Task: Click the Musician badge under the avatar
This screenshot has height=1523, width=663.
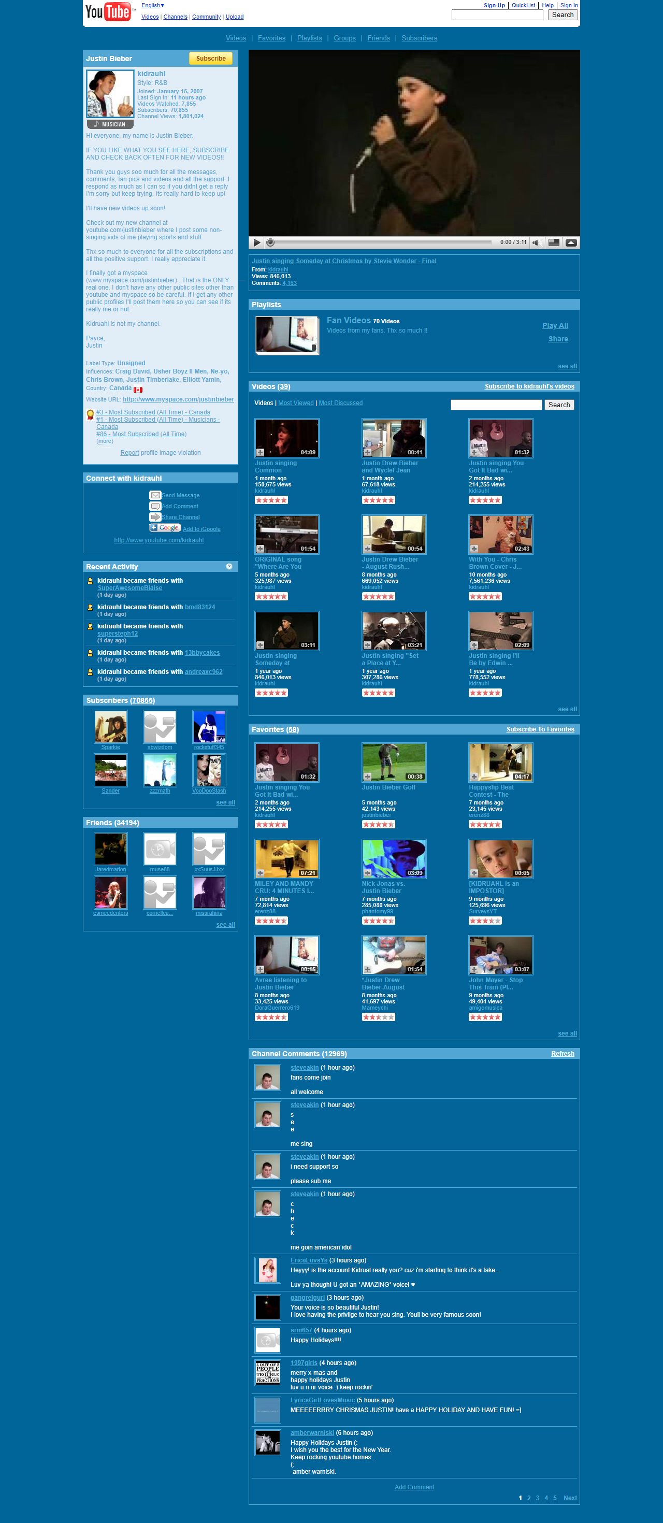Action: [x=110, y=124]
